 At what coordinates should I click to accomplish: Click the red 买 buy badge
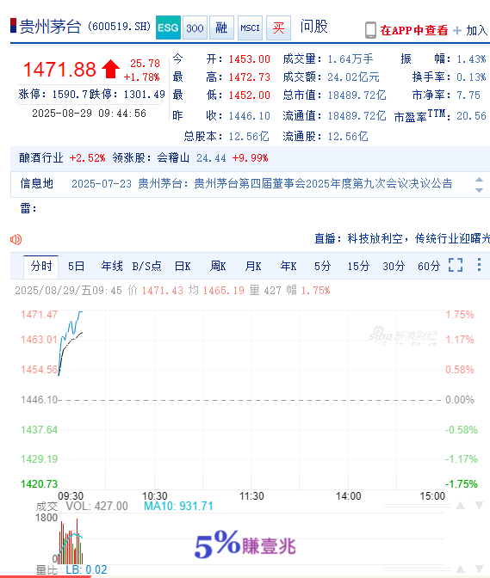coord(278,28)
